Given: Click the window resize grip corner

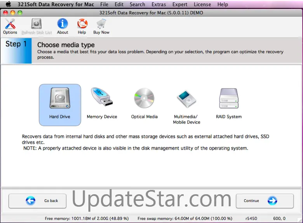Looking at the screenshot, I should pyautogui.click(x=300, y=220).
